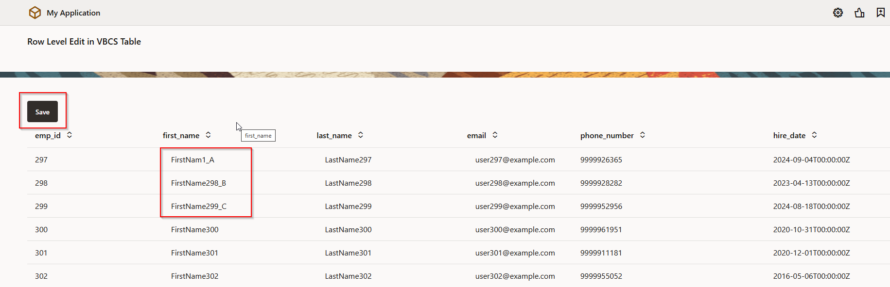The width and height of the screenshot is (890, 287).
Task: Click the bookmark icon in header
Action: coord(880,13)
